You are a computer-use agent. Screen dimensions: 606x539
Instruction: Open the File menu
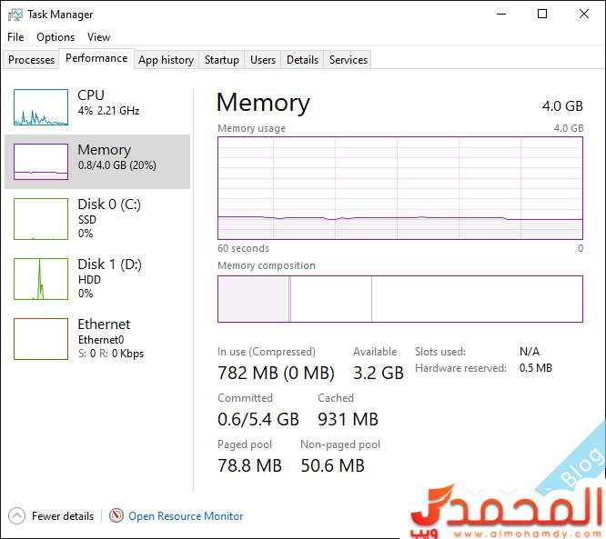click(15, 37)
